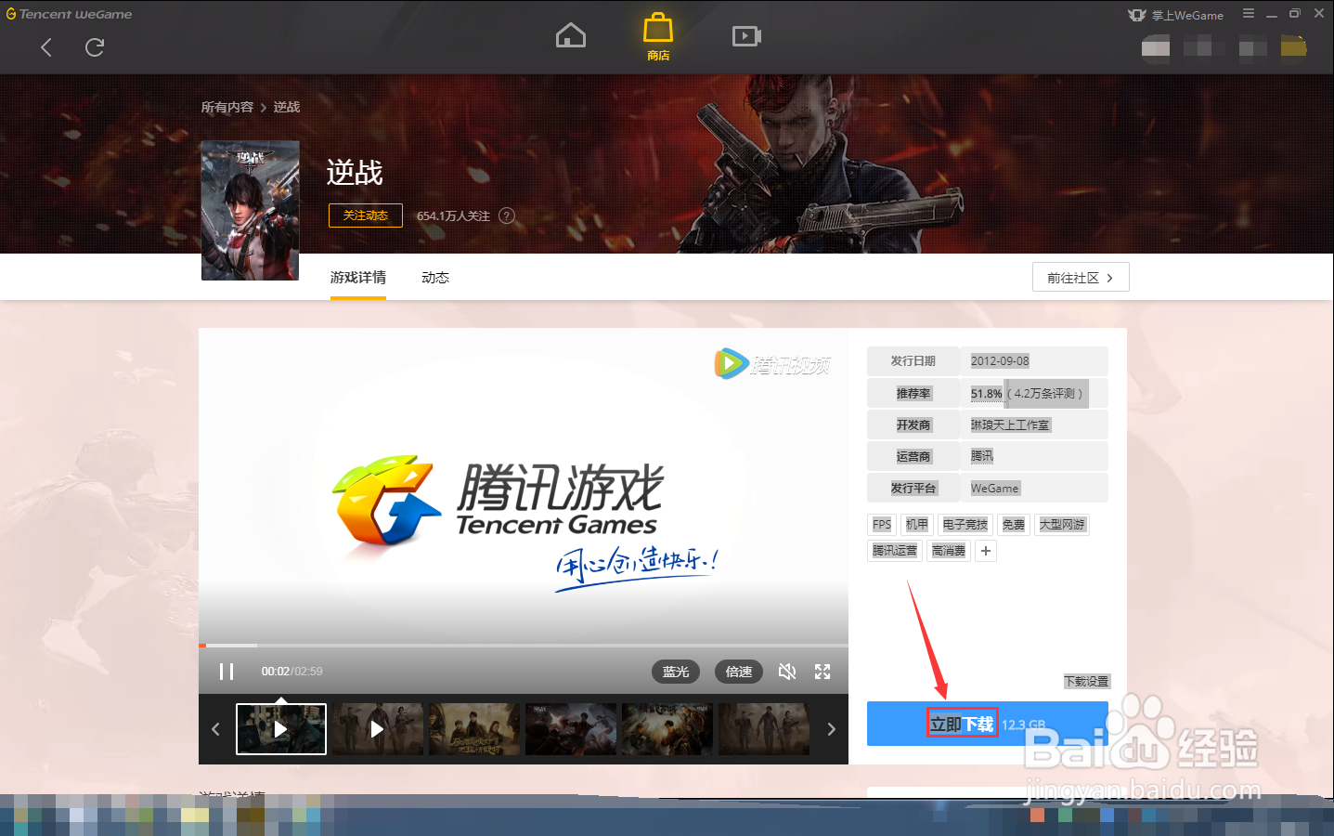Screen dimensions: 1334x836
Task: Select the third media thumbnail
Action: (x=474, y=729)
